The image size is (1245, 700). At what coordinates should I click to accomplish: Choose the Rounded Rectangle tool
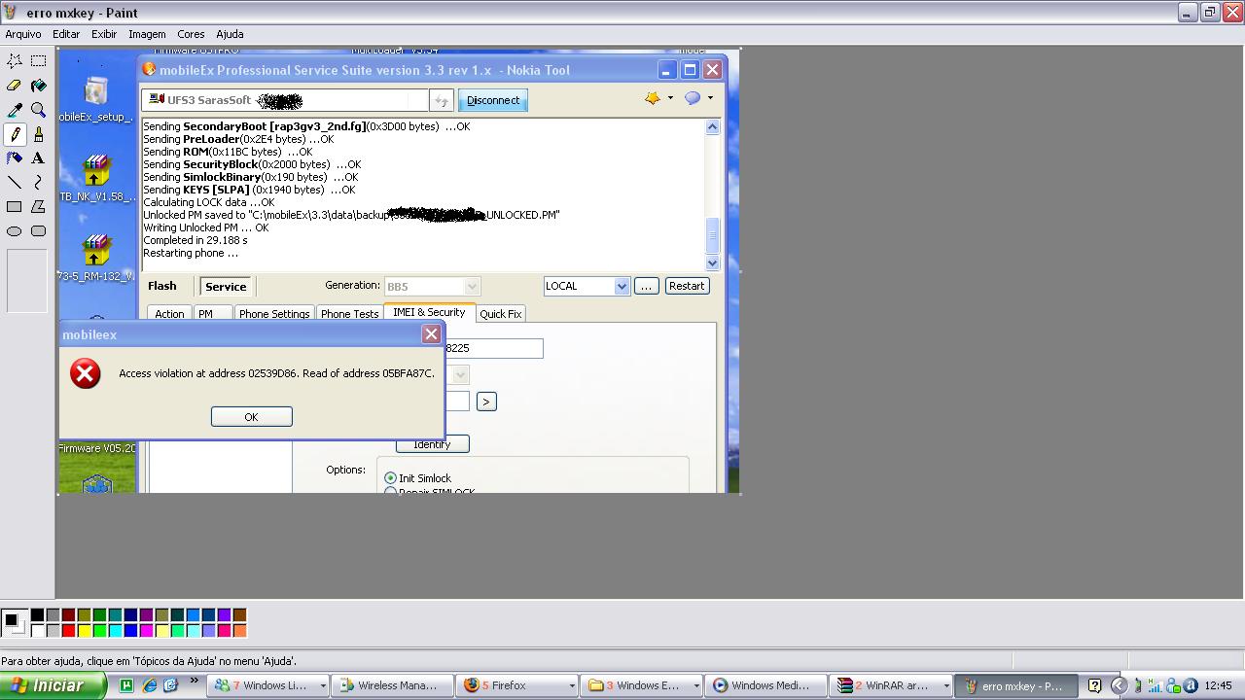pos(38,231)
